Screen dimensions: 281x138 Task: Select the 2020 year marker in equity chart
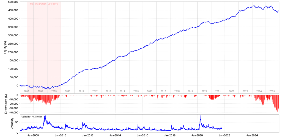click(x=204, y=91)
